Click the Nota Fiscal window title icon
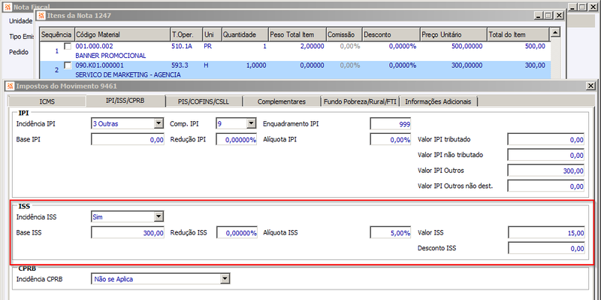The height and width of the screenshot is (300, 601). (x=7, y=7)
